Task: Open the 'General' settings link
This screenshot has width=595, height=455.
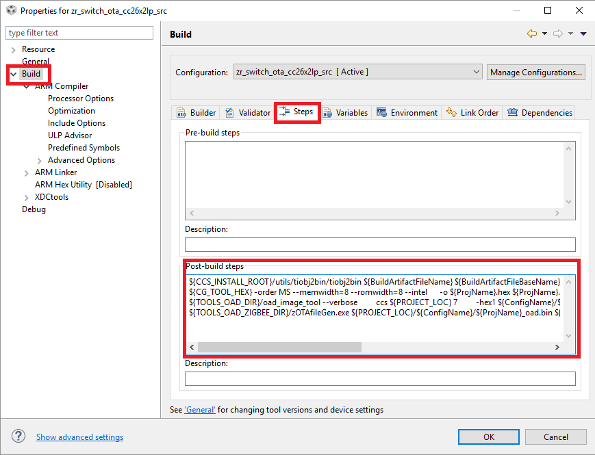Action: pyautogui.click(x=200, y=410)
